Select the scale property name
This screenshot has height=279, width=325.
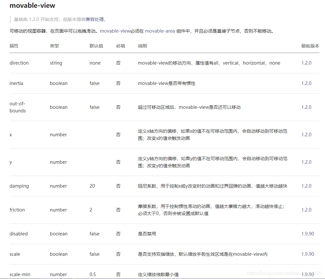point(15,254)
